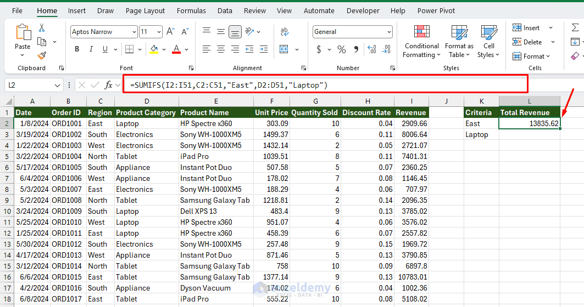The height and width of the screenshot is (307, 584).
Task: Switch to the Insert tab
Action: click(77, 11)
